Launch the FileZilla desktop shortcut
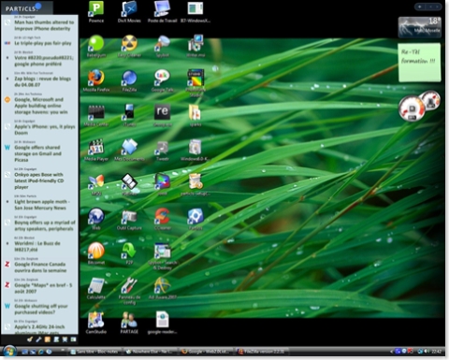 [x=129, y=80]
